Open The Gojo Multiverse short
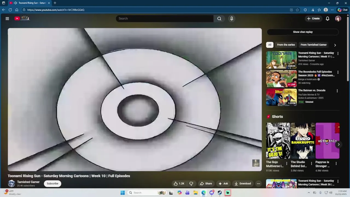 278,141
